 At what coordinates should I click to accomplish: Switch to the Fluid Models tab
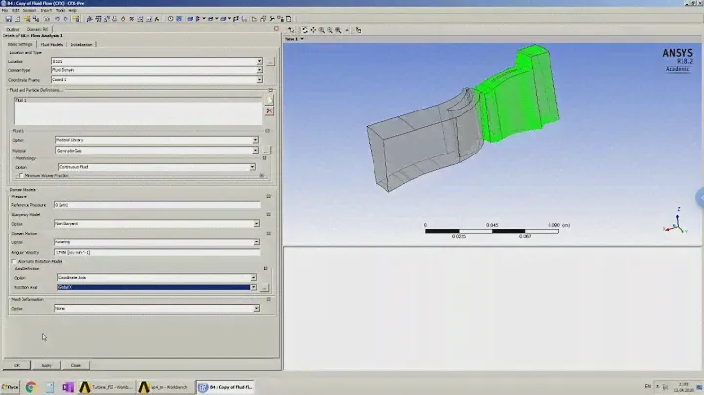point(52,44)
